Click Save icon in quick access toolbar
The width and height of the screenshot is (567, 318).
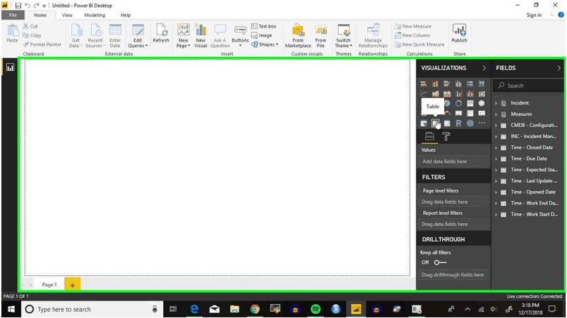pyautogui.click(x=18, y=6)
